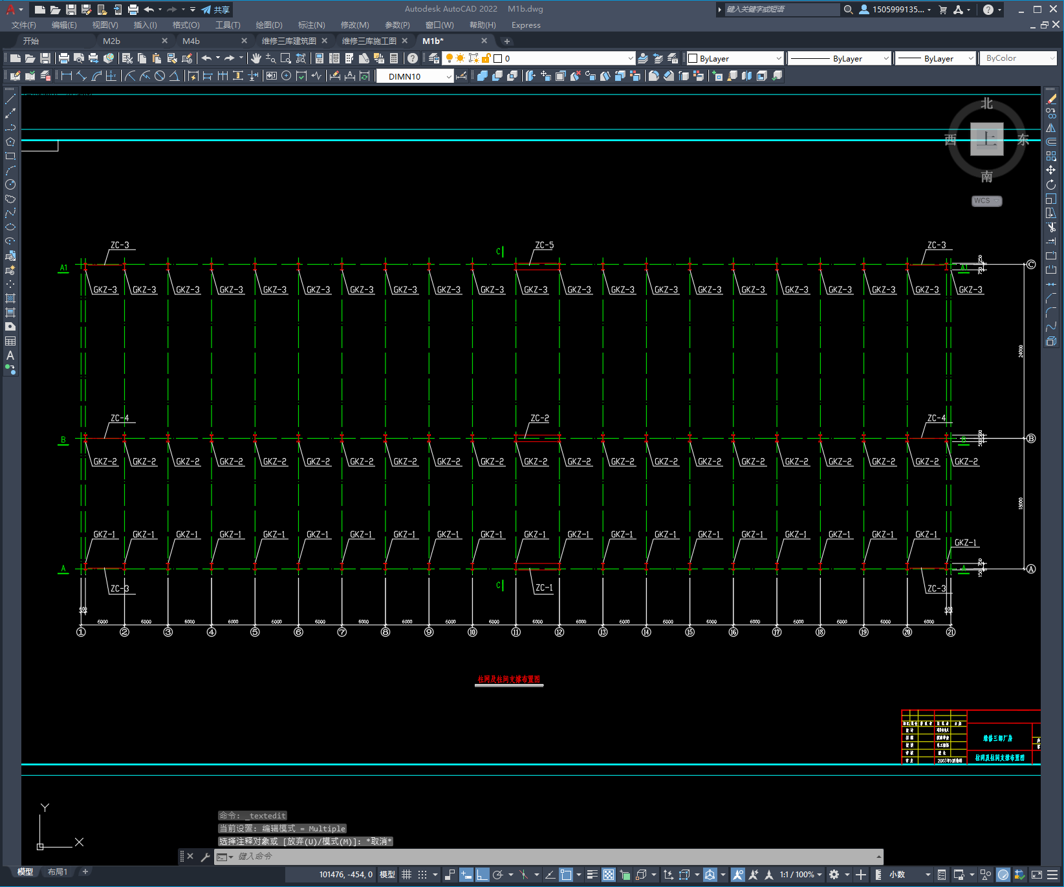Click the ByLayer color swatch box
This screenshot has height=887, width=1064.
click(693, 58)
